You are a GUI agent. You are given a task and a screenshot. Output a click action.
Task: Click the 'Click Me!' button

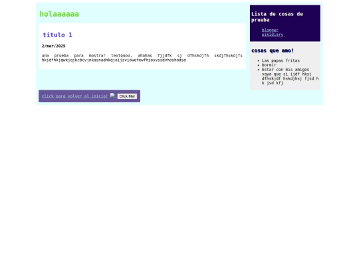pos(127,96)
